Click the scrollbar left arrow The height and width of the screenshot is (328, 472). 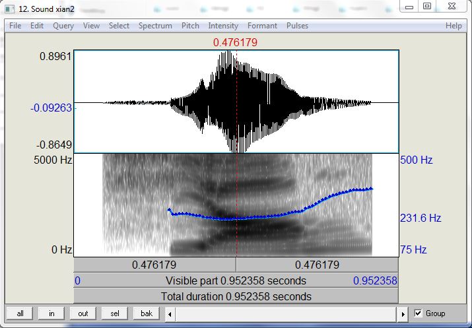170,314
